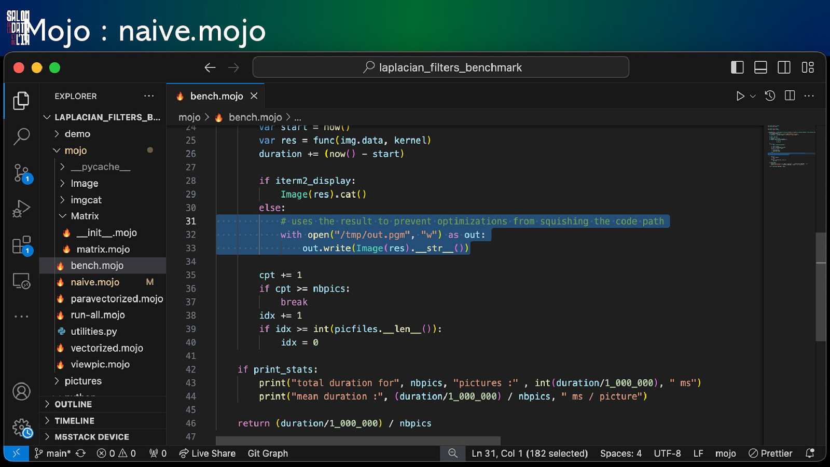
Task: Expand the Image folder
Action: [103, 183]
